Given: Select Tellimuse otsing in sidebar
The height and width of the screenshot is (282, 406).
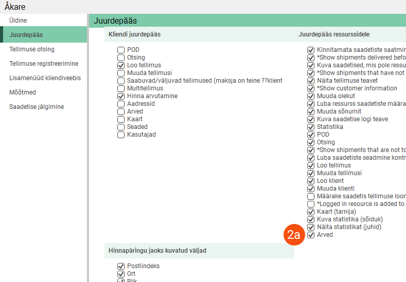Looking at the screenshot, I should pos(32,49).
